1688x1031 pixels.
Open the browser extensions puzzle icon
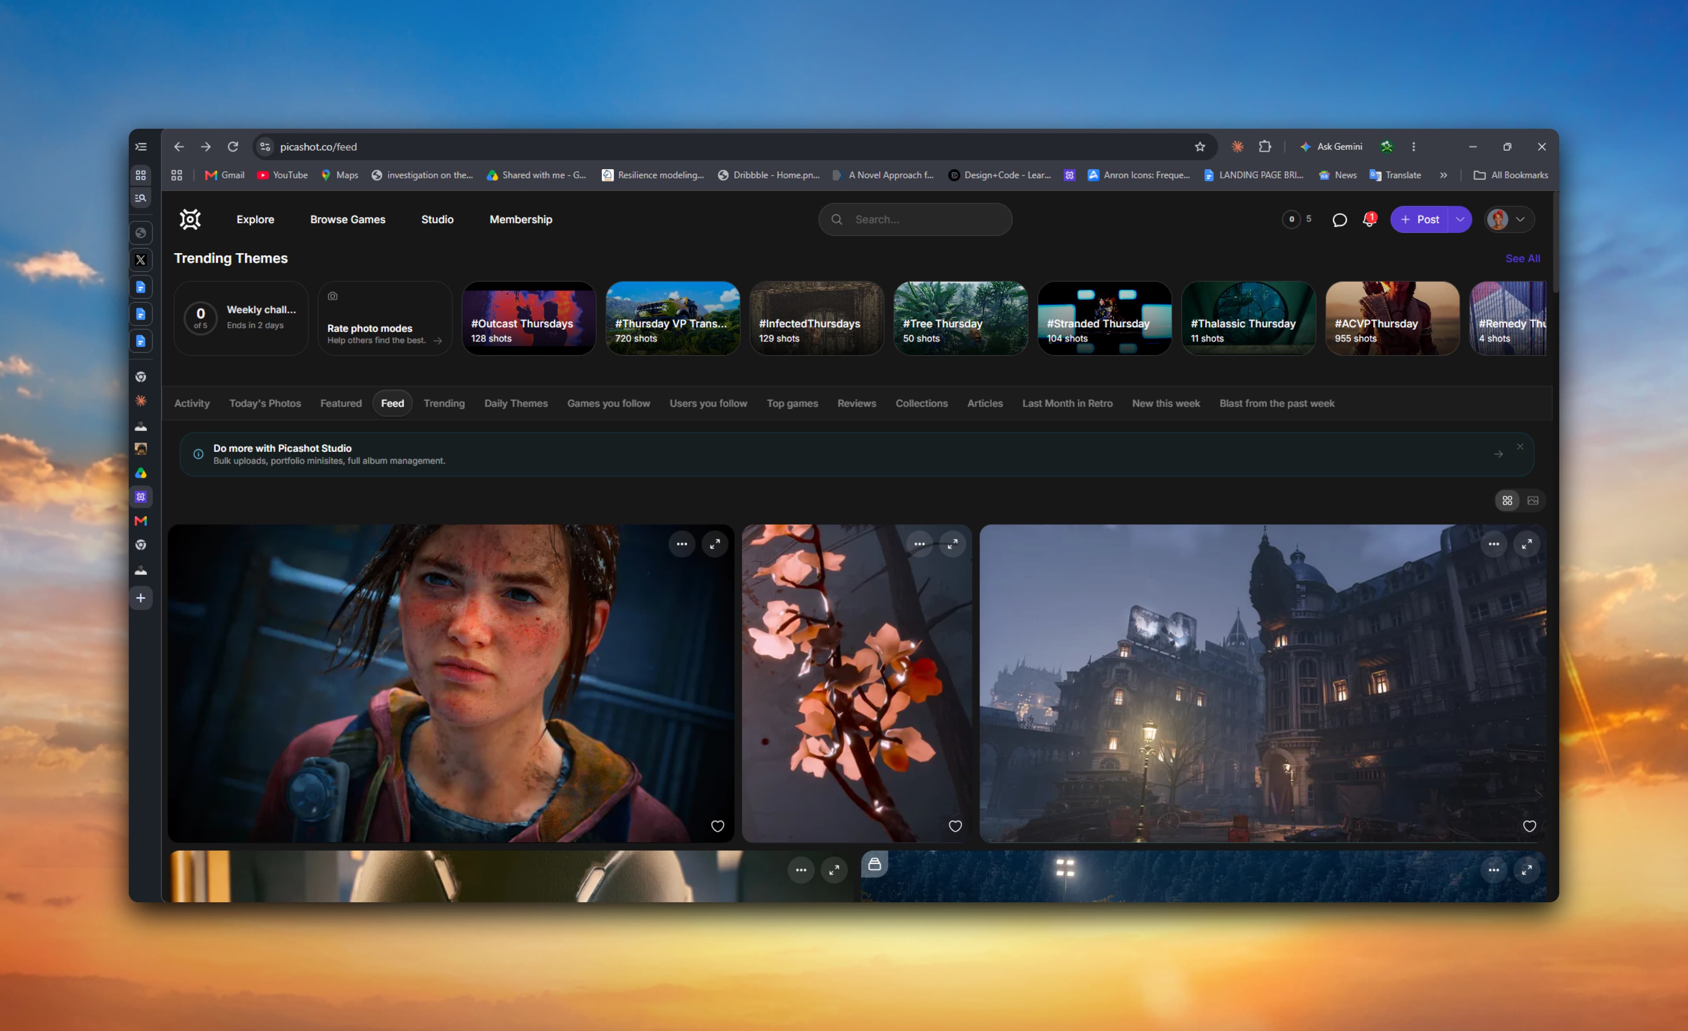point(1265,147)
